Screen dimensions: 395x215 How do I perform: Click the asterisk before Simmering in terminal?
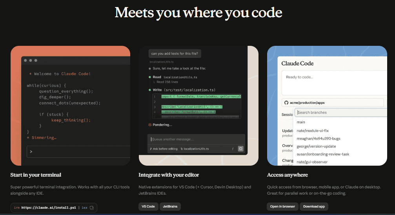pos(28,138)
